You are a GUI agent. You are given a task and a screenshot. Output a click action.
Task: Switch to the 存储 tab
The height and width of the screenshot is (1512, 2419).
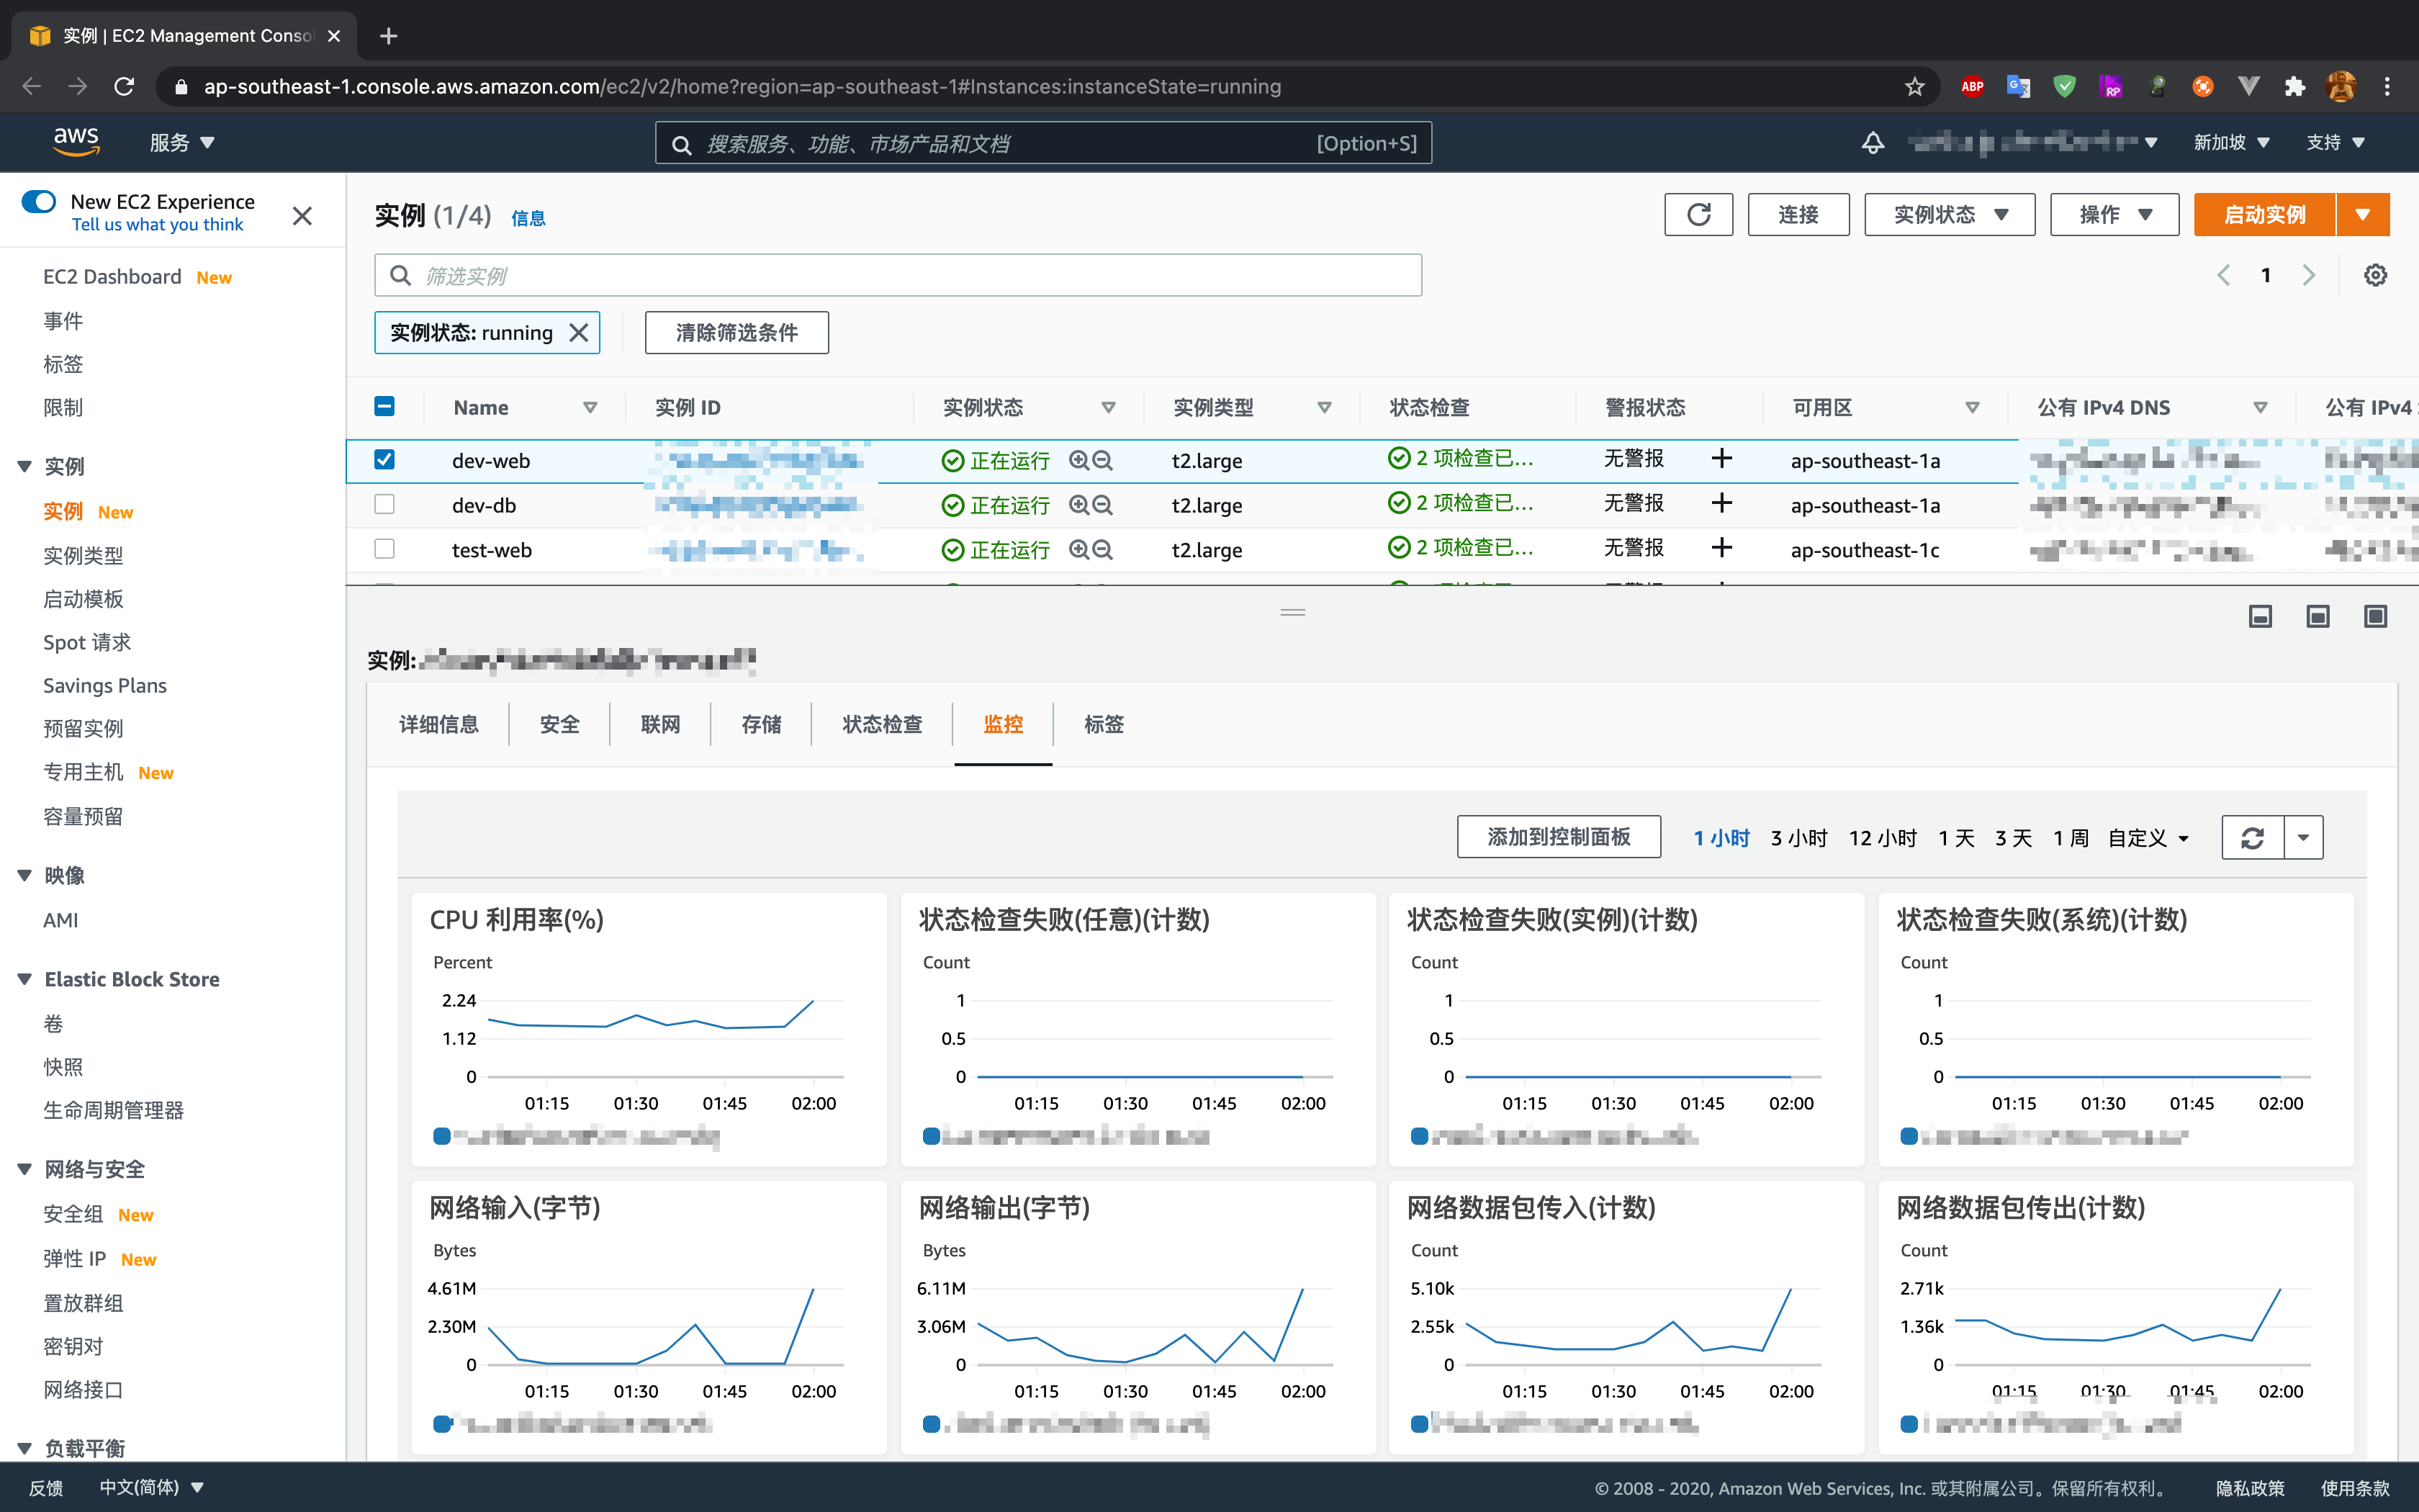click(x=761, y=724)
